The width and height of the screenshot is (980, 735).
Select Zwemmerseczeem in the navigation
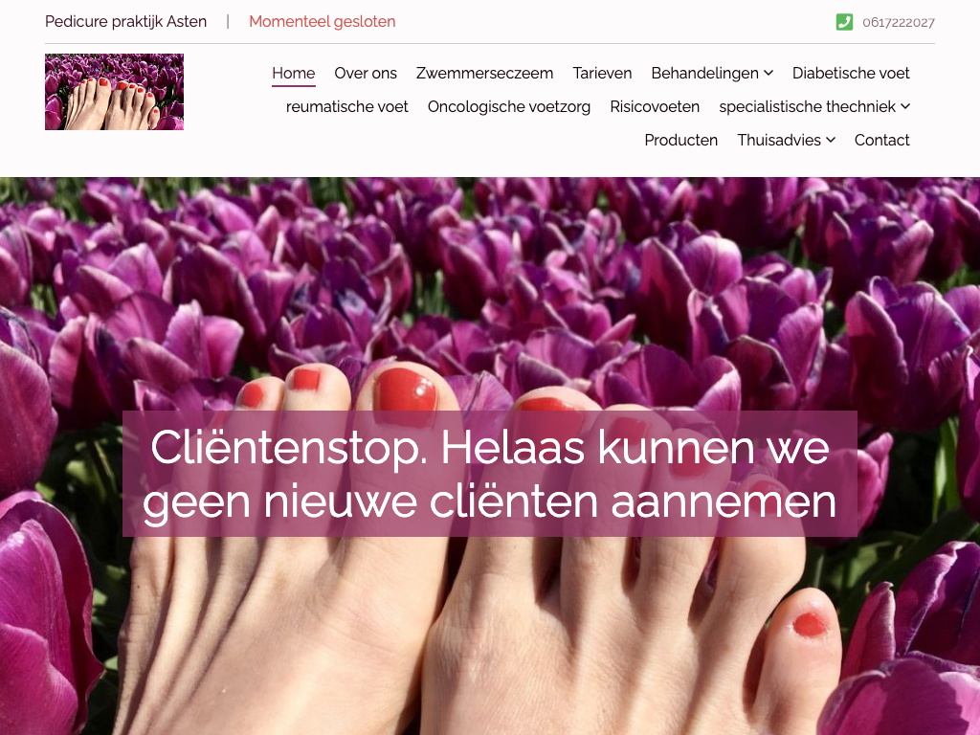click(485, 73)
